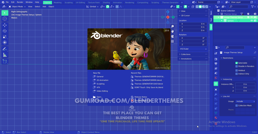Viewport: 258px width, 134px height.
Task: Toggle snapping magnet button in header
Action: point(108,7)
